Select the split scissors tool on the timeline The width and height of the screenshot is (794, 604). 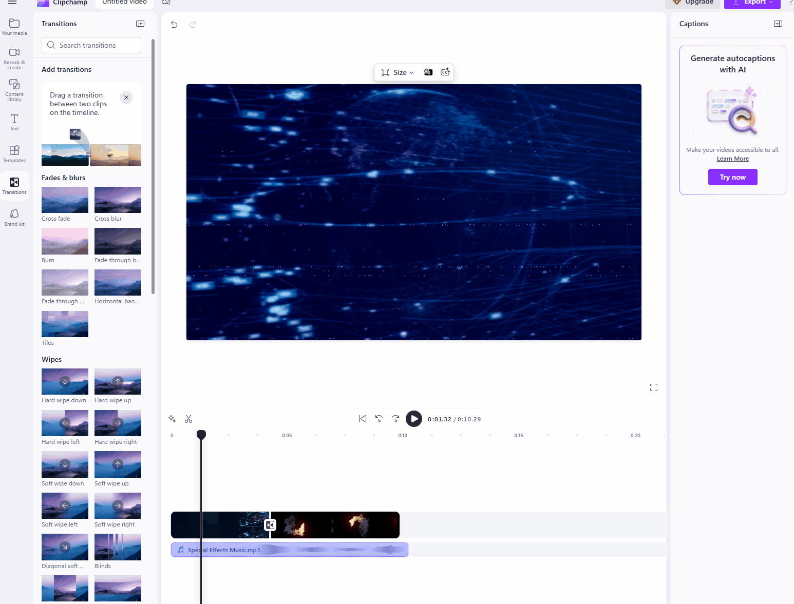pos(188,419)
